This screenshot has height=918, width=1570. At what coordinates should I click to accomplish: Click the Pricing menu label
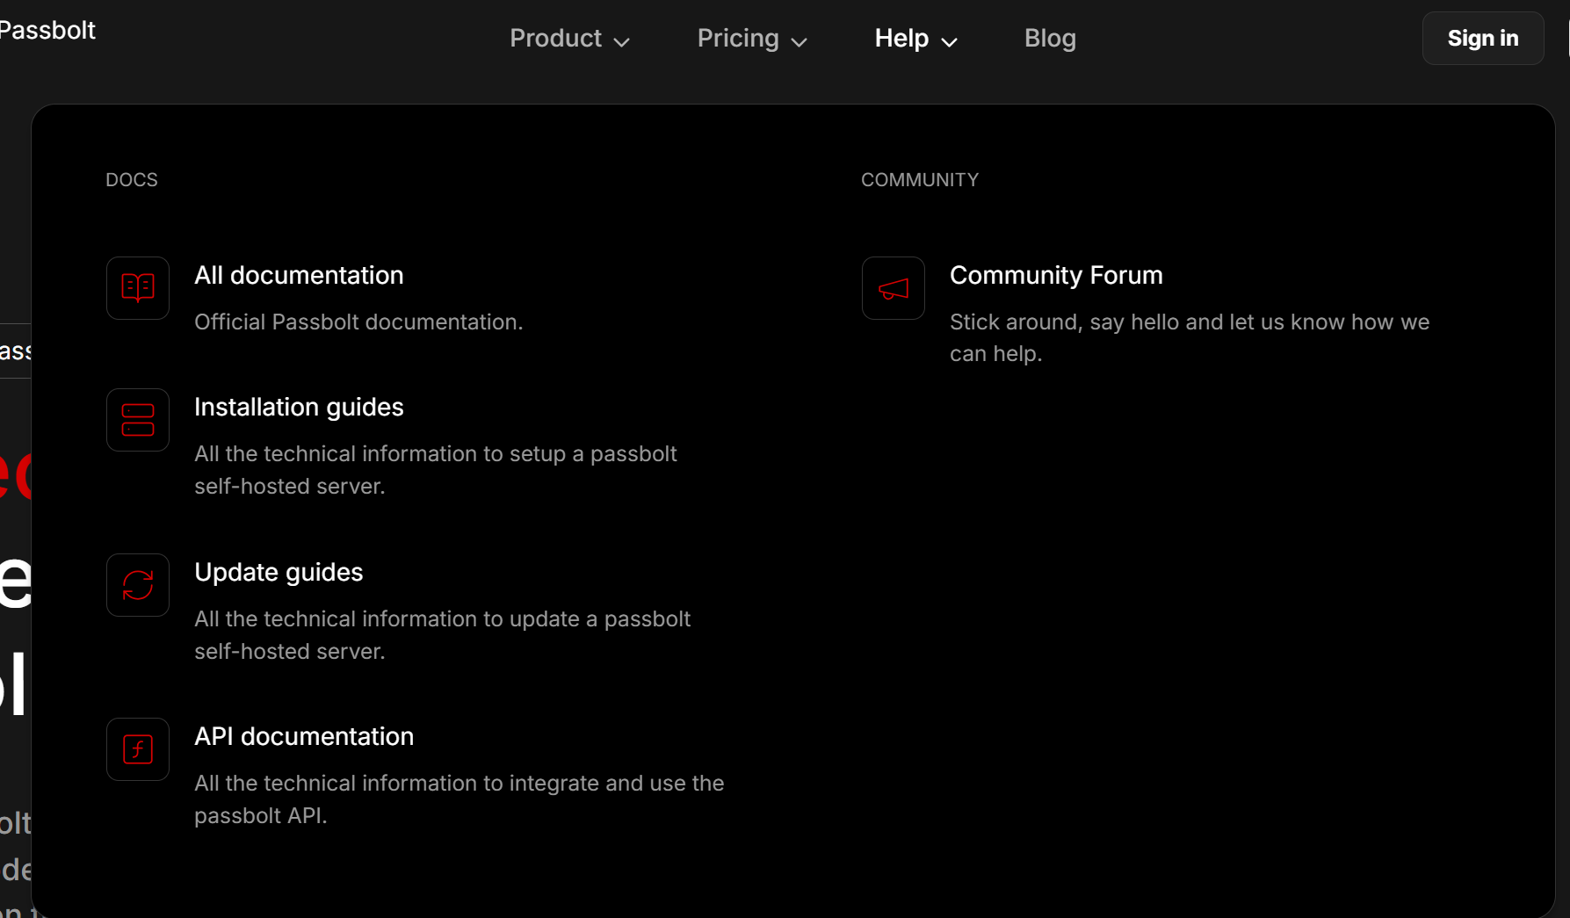[x=738, y=39]
